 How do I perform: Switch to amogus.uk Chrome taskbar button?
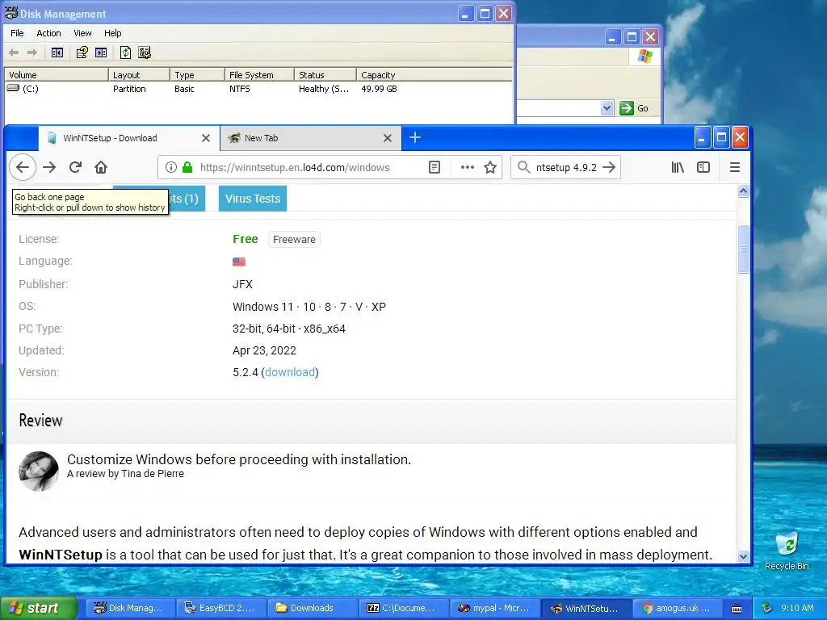tap(678, 608)
